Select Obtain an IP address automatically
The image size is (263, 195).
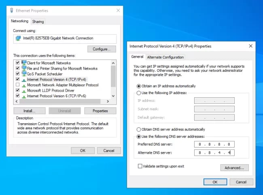point(138,86)
